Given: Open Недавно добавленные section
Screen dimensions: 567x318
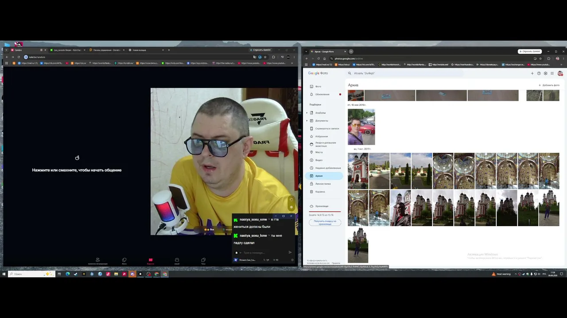Looking at the screenshot, I should pyautogui.click(x=324, y=168).
